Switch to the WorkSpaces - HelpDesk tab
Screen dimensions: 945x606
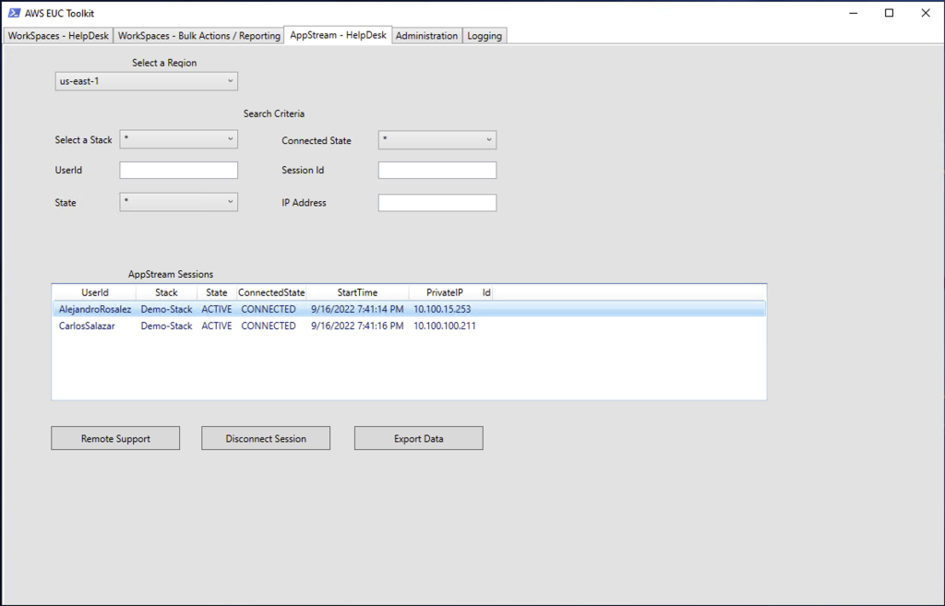[57, 35]
